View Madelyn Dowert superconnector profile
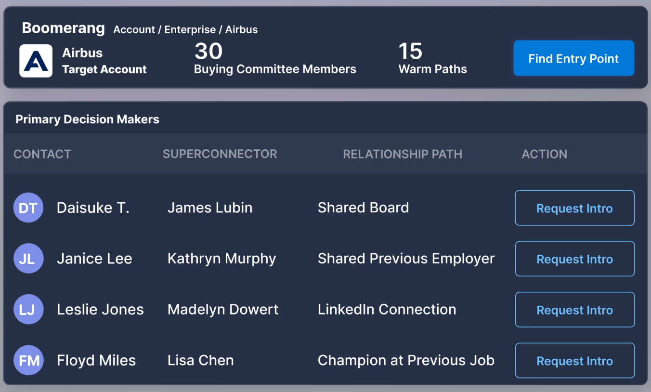 (x=223, y=309)
